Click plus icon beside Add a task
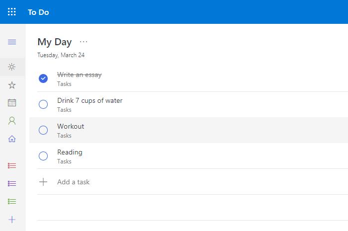The height and width of the screenshot is (231, 348). 43,182
